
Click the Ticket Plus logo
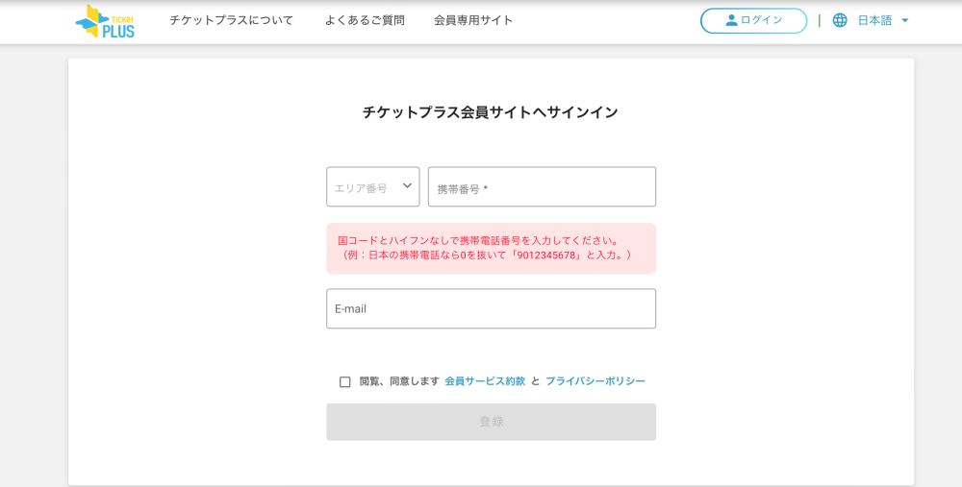(105, 21)
